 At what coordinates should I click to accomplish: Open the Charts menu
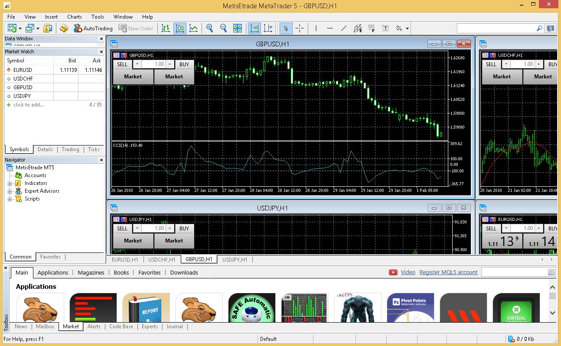coord(75,16)
